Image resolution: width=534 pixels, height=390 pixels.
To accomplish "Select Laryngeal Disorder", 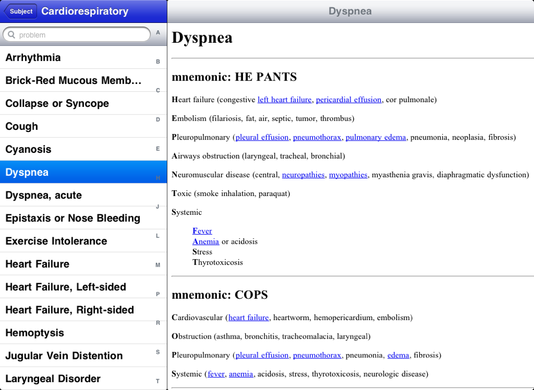I will 83,379.
